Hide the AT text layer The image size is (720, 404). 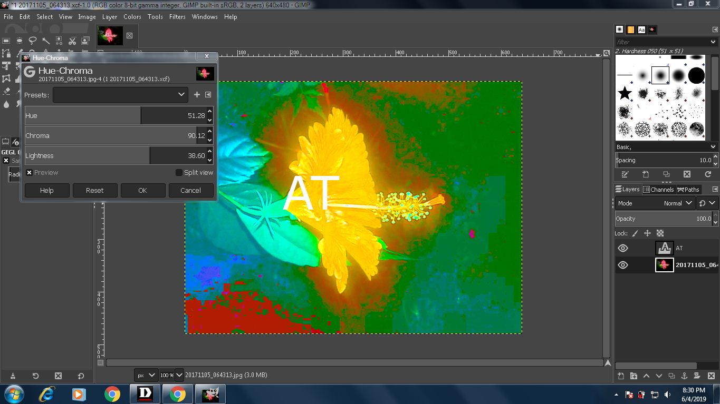tap(623, 248)
